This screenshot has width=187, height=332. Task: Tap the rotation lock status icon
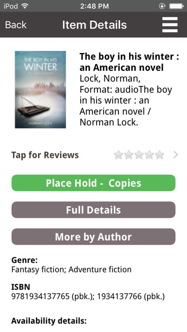click(162, 6)
